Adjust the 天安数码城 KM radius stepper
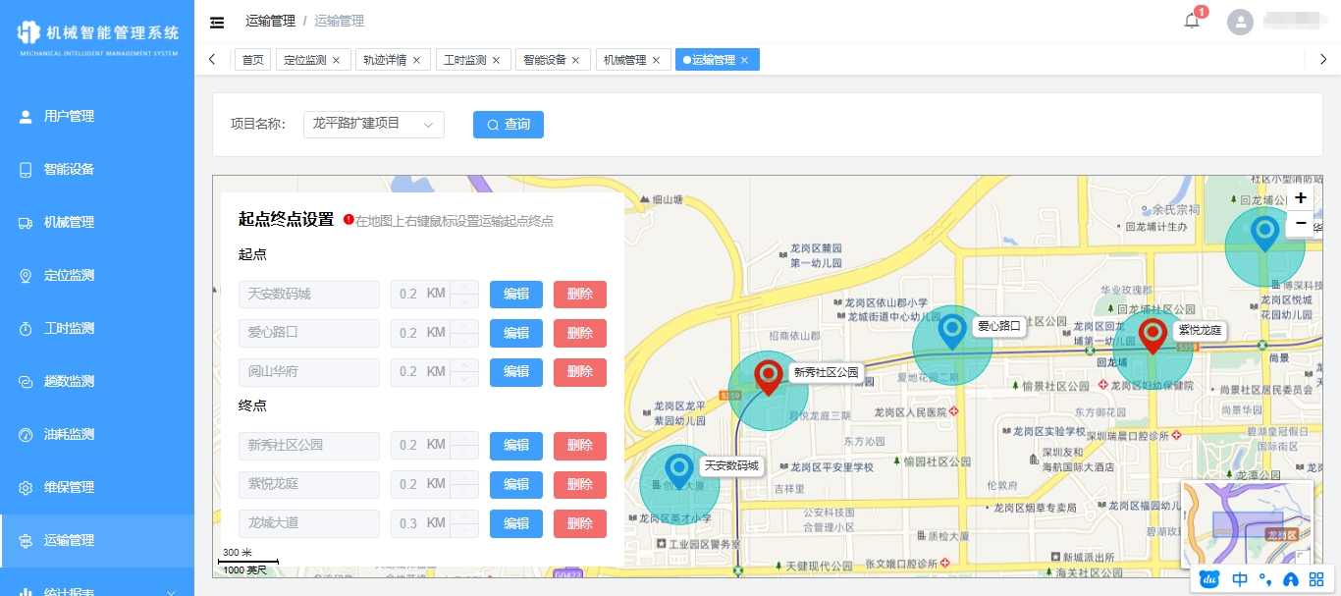This screenshot has height=596, width=1341. coord(435,295)
